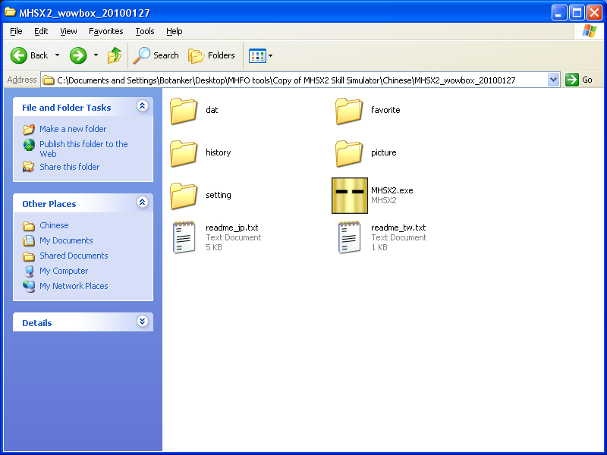This screenshot has height=455, width=607.
Task: Select the favorite folder icon
Action: coord(349,111)
